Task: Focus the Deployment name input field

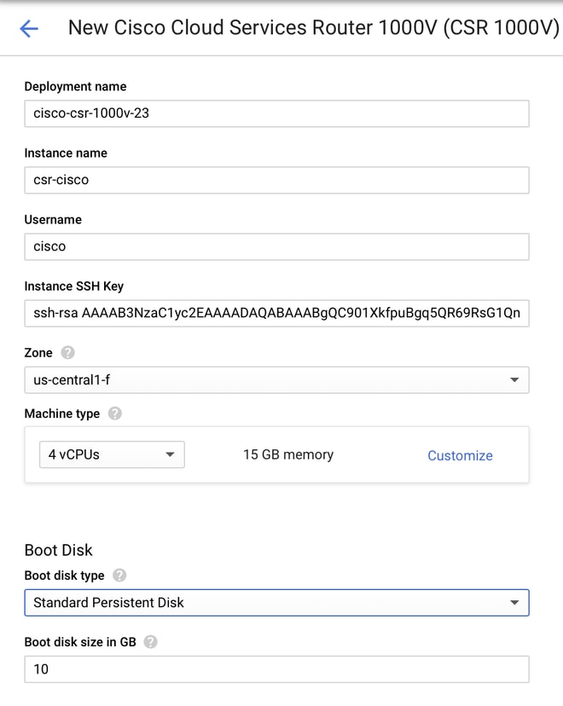Action: [276, 113]
